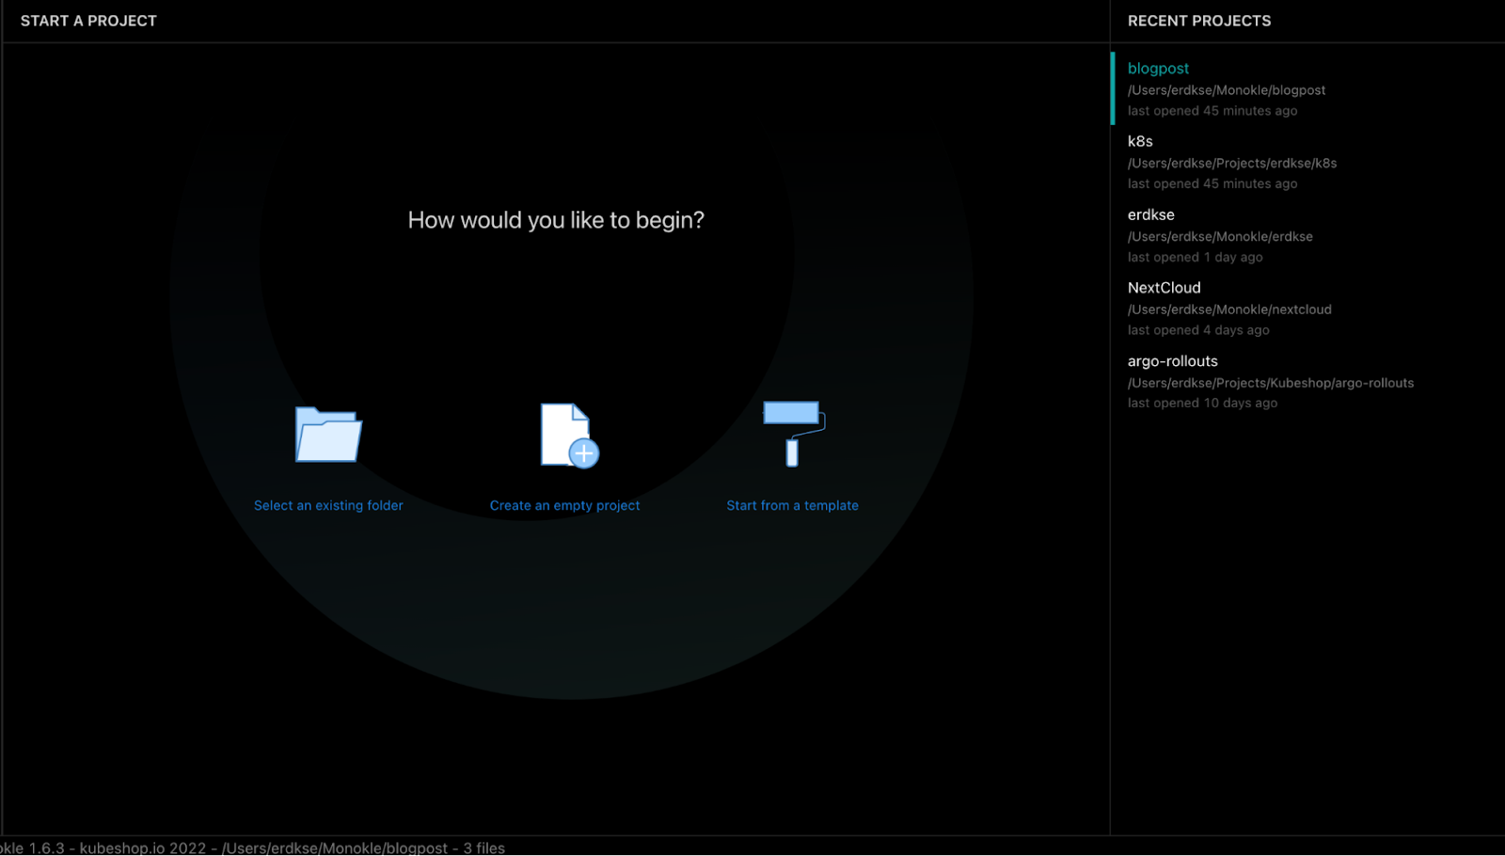Click the /Users/erdkse/Monokle/nextcloud path
The image size is (1505, 856).
(1229, 309)
